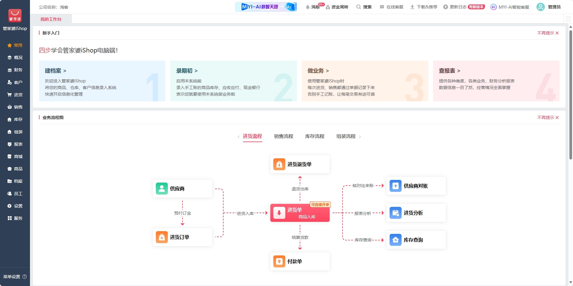Open the 库存查询 house icon tile

click(x=395, y=240)
